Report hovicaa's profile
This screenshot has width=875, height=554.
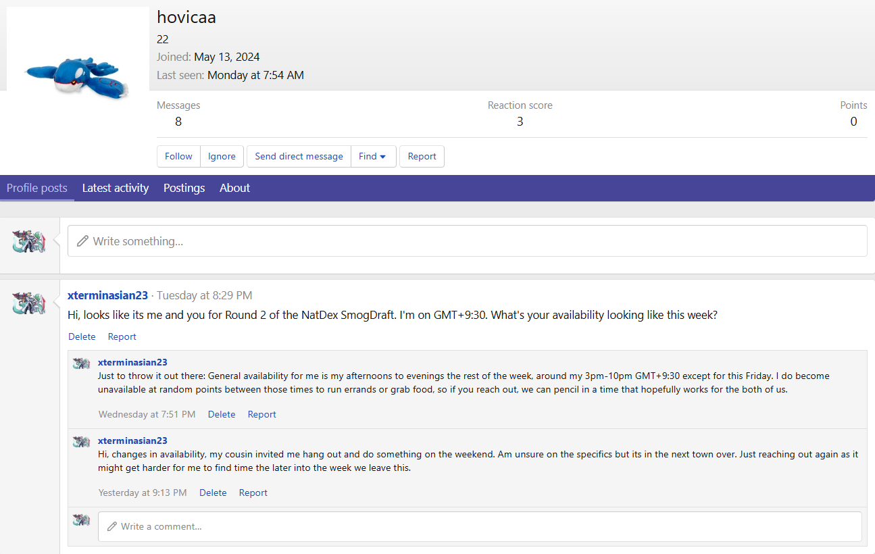422,156
